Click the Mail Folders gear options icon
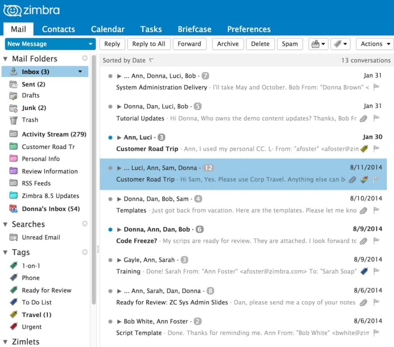 click(85, 58)
